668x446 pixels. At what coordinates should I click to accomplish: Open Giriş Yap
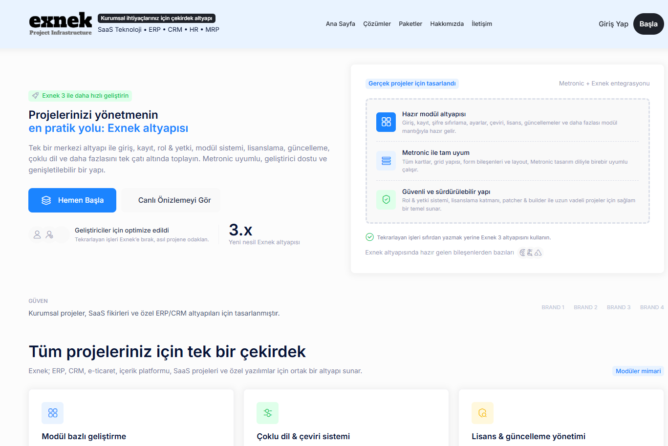613,23
